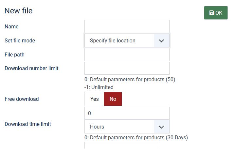Image resolution: width=236 pixels, height=154 pixels.
Task: Click into the File path field
Action: (x=127, y=54)
